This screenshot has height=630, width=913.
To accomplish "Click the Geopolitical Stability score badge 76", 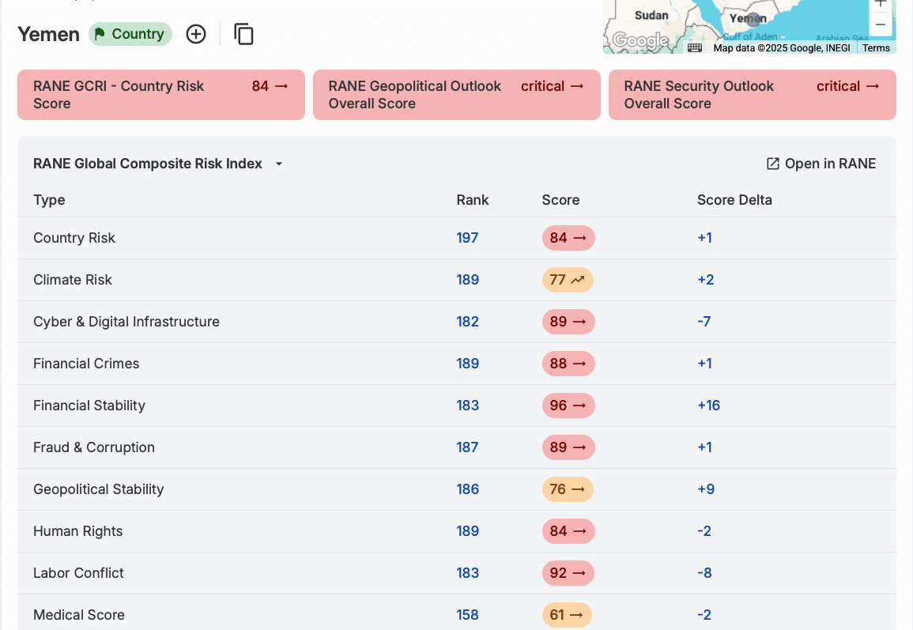I will point(568,489).
